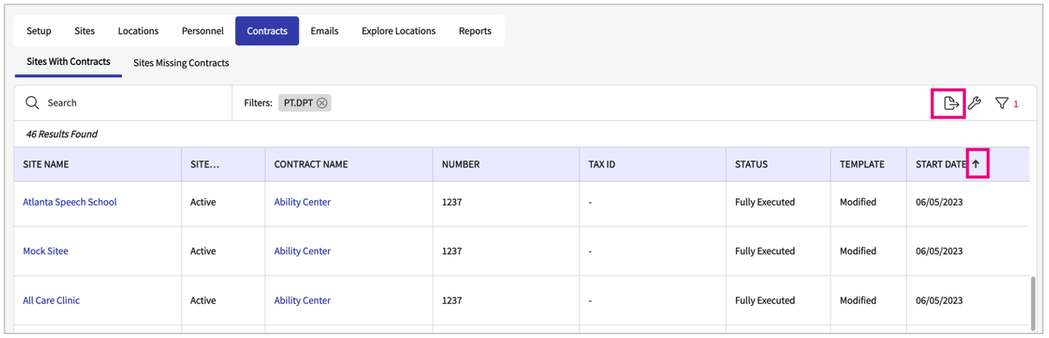
Task: Remove the PT.DPT filter chip
Action: coord(322,103)
